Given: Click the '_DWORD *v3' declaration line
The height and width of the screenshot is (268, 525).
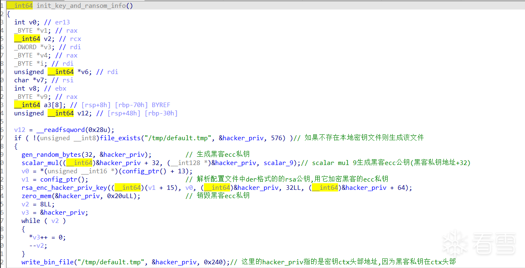Looking at the screenshot, I should point(48,47).
